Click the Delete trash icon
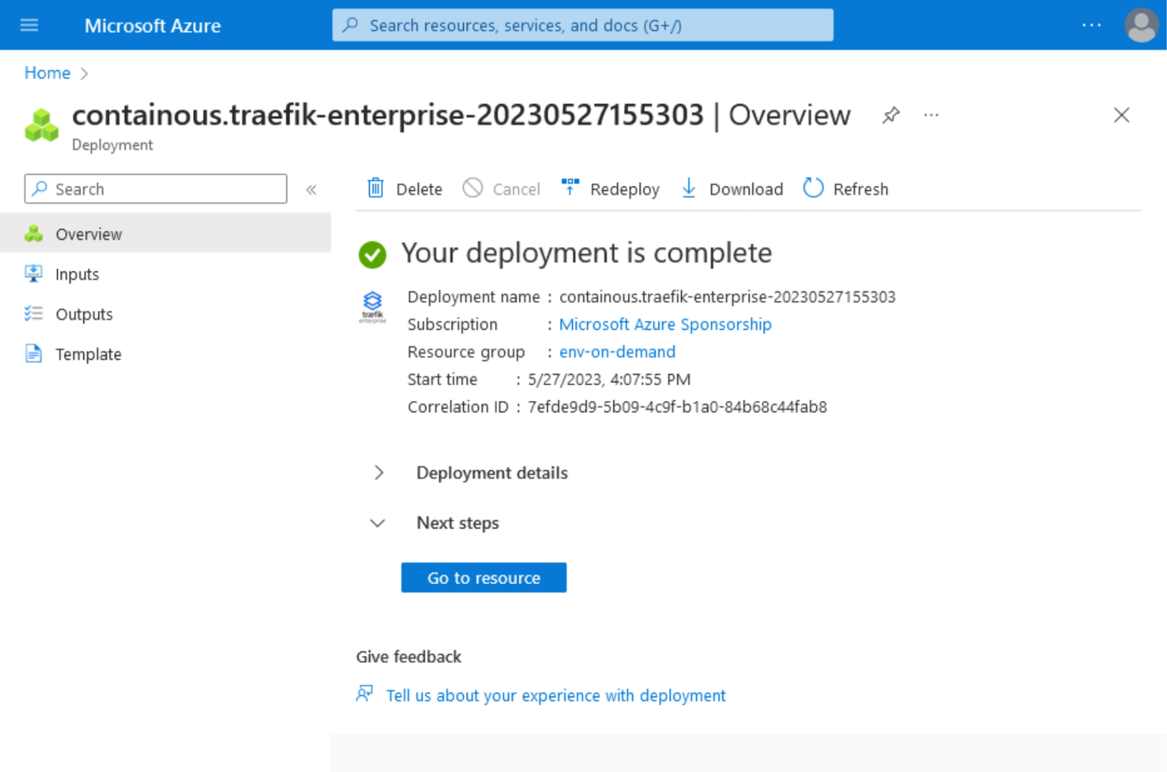The image size is (1167, 772). (375, 188)
